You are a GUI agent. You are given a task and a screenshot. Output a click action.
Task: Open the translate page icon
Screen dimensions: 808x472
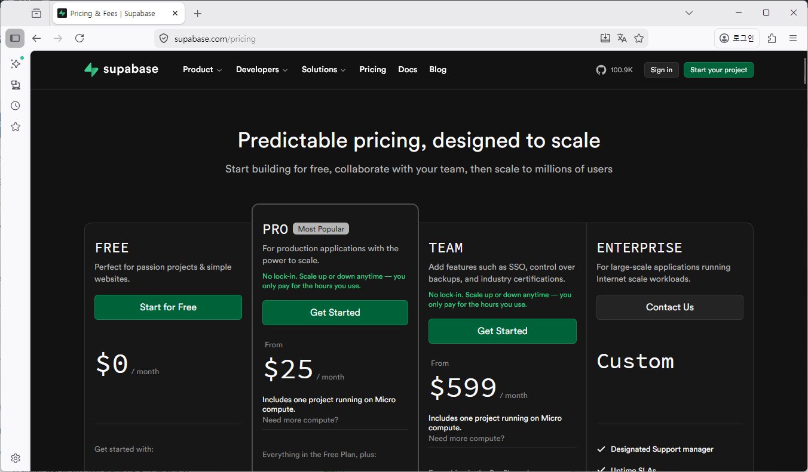click(x=622, y=38)
